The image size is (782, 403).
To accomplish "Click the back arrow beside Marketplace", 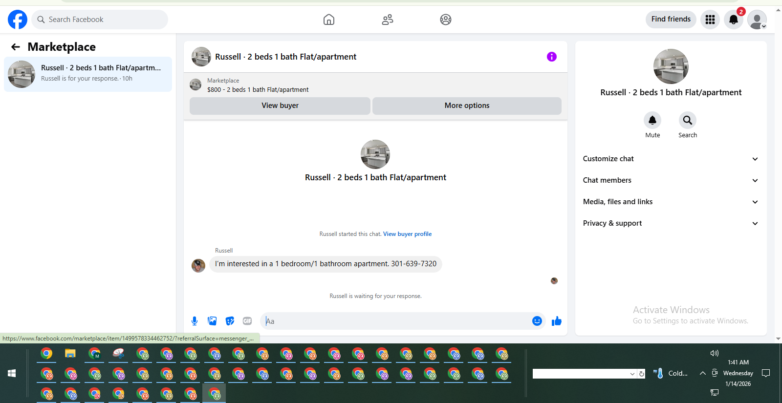I will click(x=16, y=47).
